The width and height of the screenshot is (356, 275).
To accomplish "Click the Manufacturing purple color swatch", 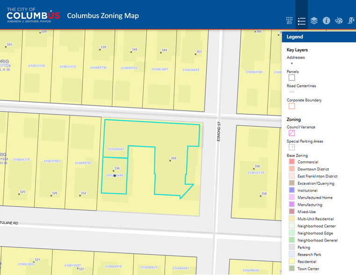I will [292, 204].
